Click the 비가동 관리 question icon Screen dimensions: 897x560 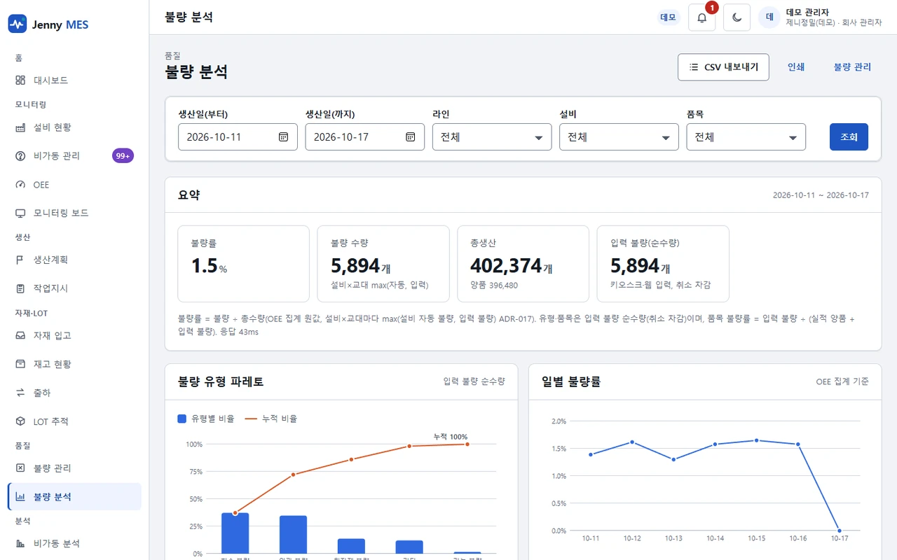20,156
